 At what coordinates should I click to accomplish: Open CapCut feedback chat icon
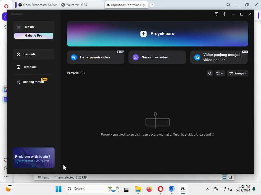pos(216,14)
